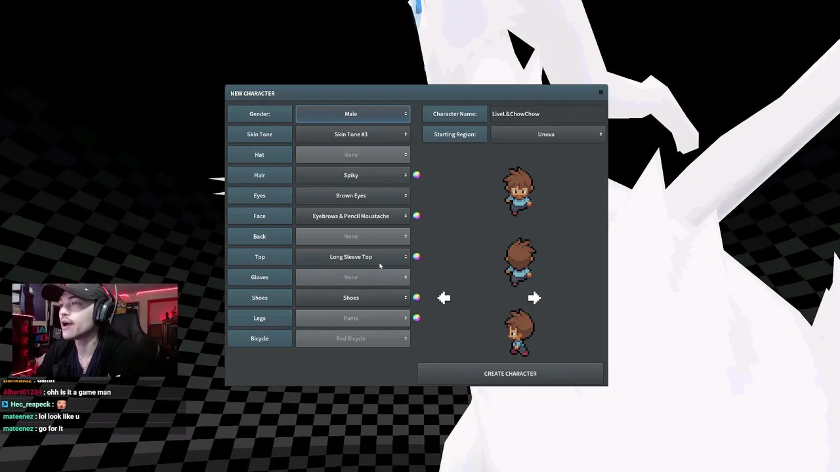
Task: Open the Red Bicycle dropdown
Action: pos(353,338)
